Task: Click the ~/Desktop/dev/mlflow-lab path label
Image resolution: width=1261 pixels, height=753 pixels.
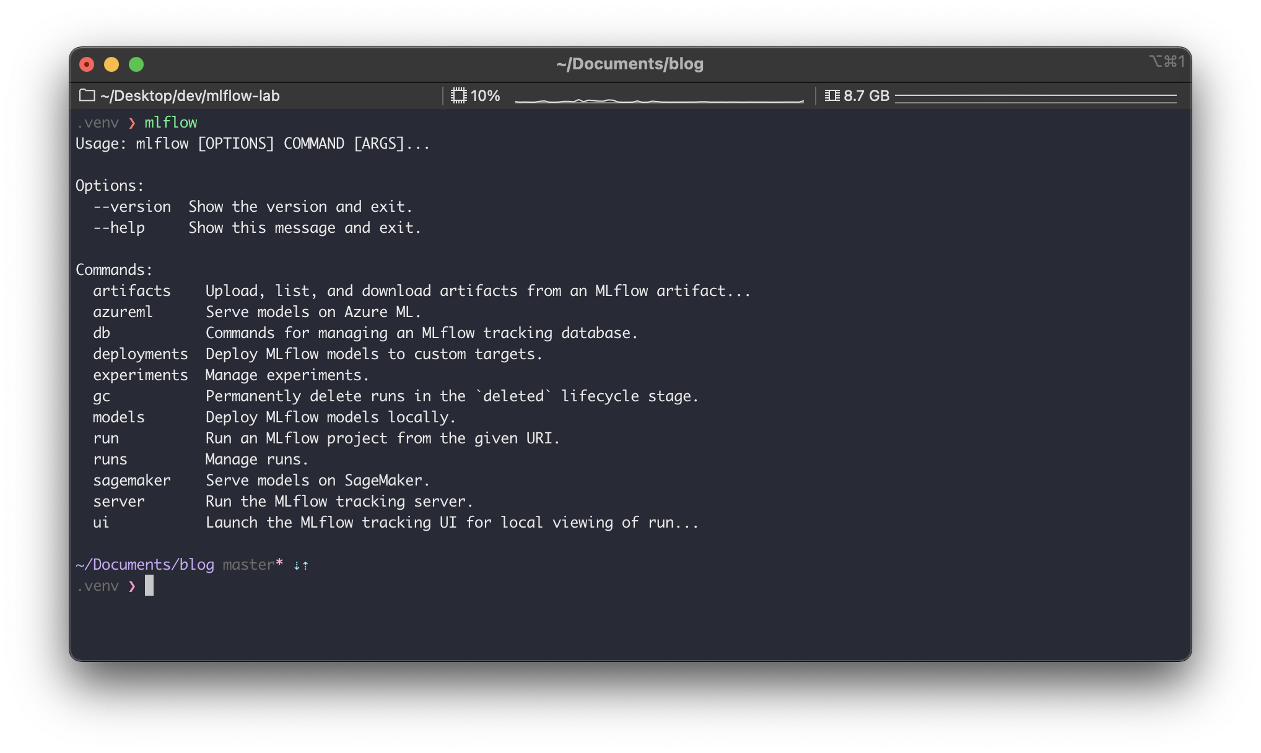Action: [190, 96]
